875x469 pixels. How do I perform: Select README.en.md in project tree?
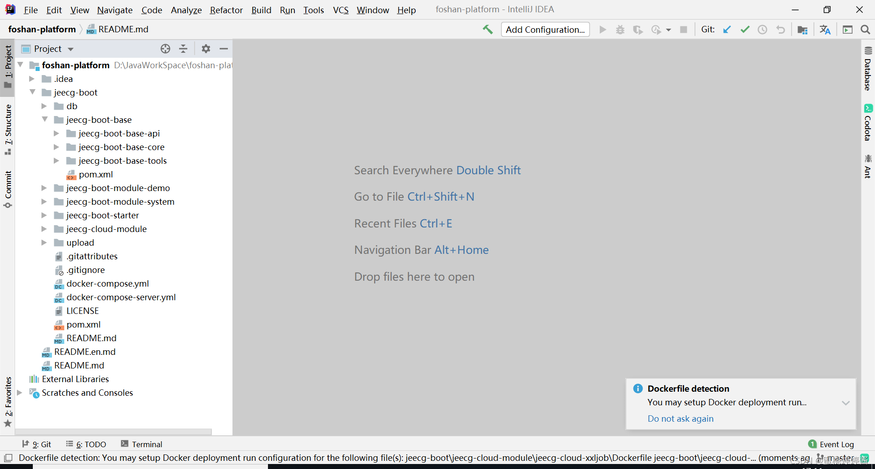tap(85, 352)
